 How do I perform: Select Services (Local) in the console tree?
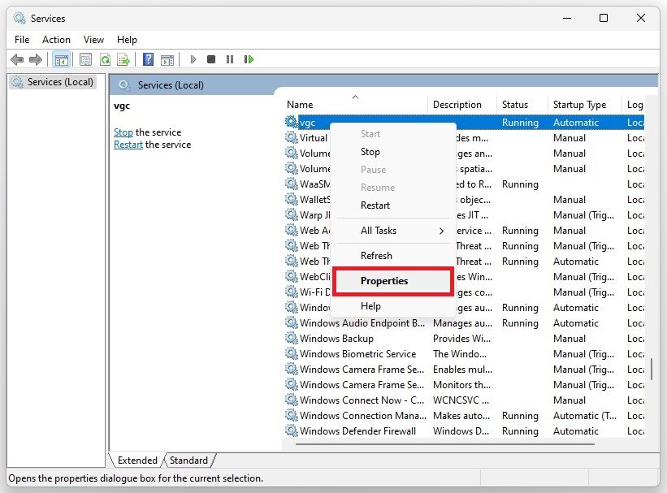pyautogui.click(x=60, y=82)
